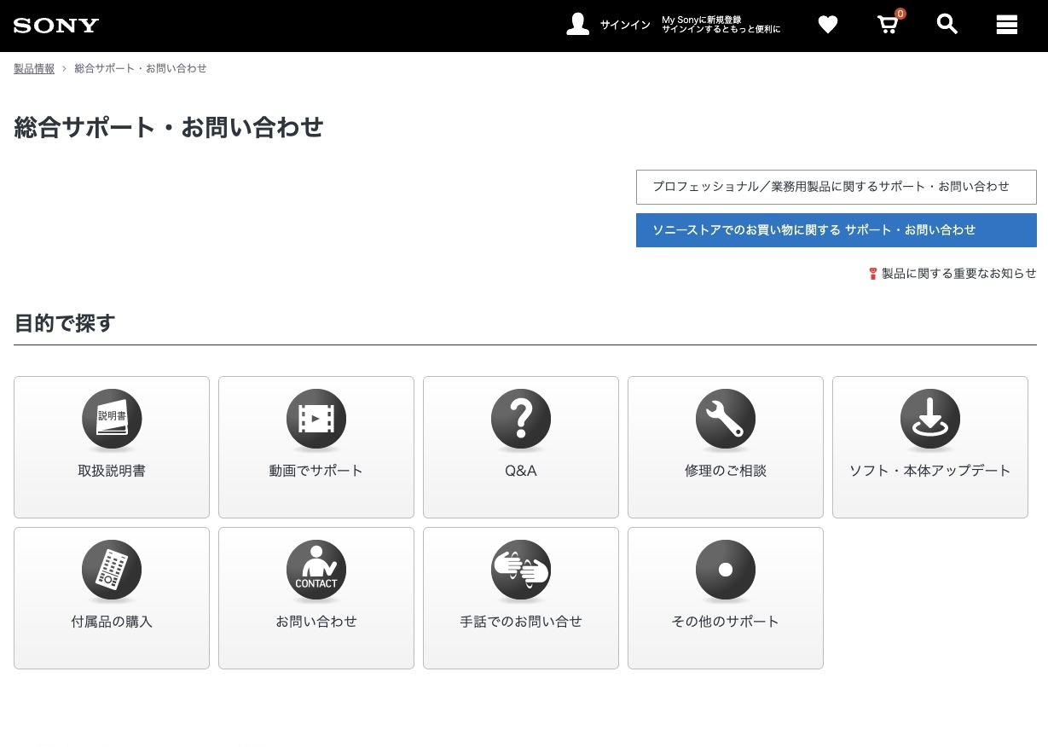Image resolution: width=1048 pixels, height=747 pixels.
Task: Open the 製品に関する重要なお知らせ link
Action: point(958,274)
